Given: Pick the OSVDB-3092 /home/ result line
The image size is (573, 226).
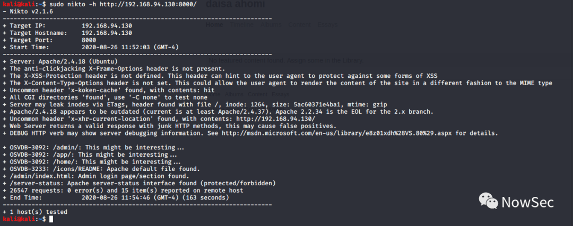Looking at the screenshot, I should pyautogui.click(x=92, y=161).
